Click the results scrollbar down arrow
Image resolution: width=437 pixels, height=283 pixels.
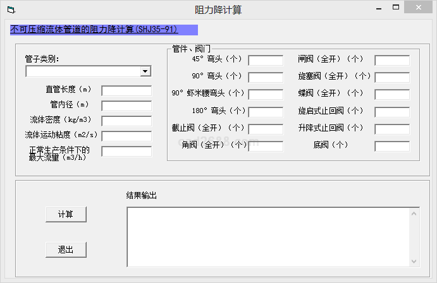[x=414, y=261]
